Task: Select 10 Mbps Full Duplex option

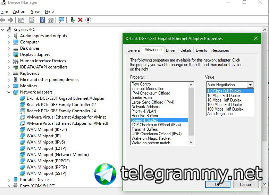Action: [230, 96]
